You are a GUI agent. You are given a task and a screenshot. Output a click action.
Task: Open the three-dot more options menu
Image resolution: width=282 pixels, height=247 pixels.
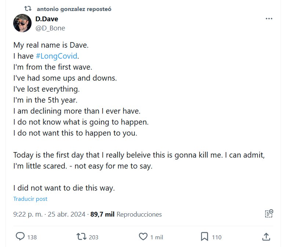pos(269,19)
